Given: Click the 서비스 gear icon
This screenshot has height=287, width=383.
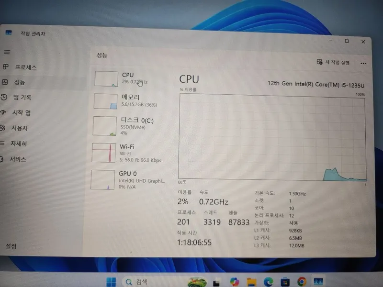Looking at the screenshot, I should 1,159.
